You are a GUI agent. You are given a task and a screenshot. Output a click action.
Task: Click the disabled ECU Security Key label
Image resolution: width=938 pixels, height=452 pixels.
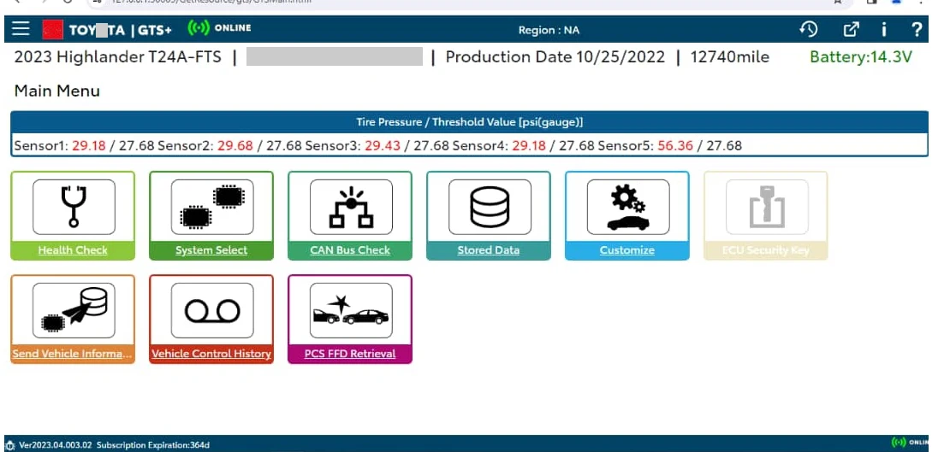coord(766,250)
